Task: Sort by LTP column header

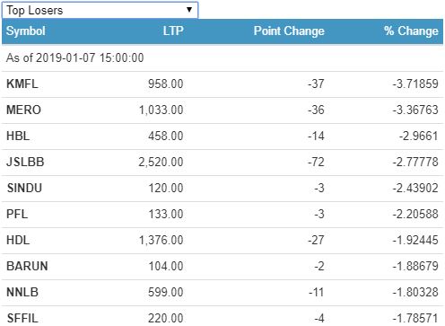Action: pos(173,31)
